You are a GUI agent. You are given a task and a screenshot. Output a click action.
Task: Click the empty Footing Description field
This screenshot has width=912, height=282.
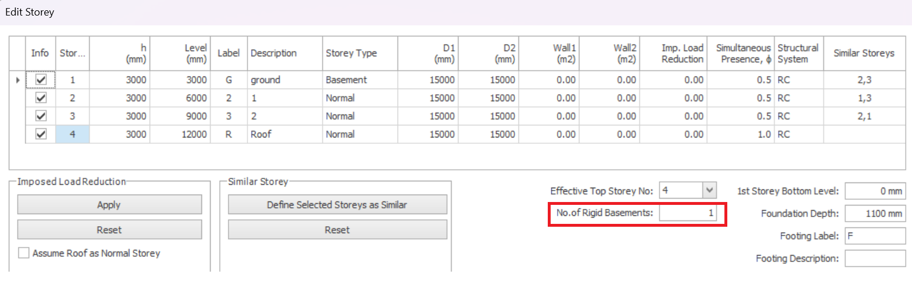[x=875, y=258]
